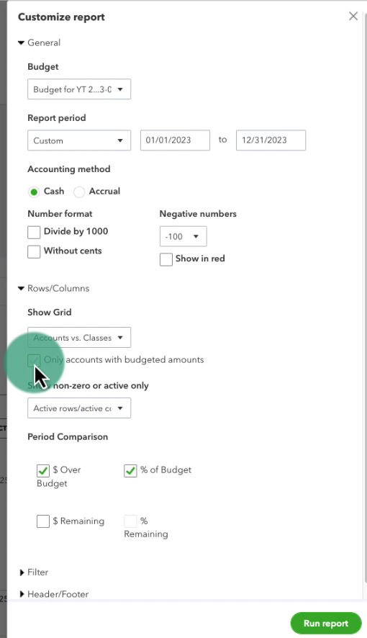This screenshot has height=638, width=367.
Task: Click the start date field 01/01/2023
Action: pos(175,140)
